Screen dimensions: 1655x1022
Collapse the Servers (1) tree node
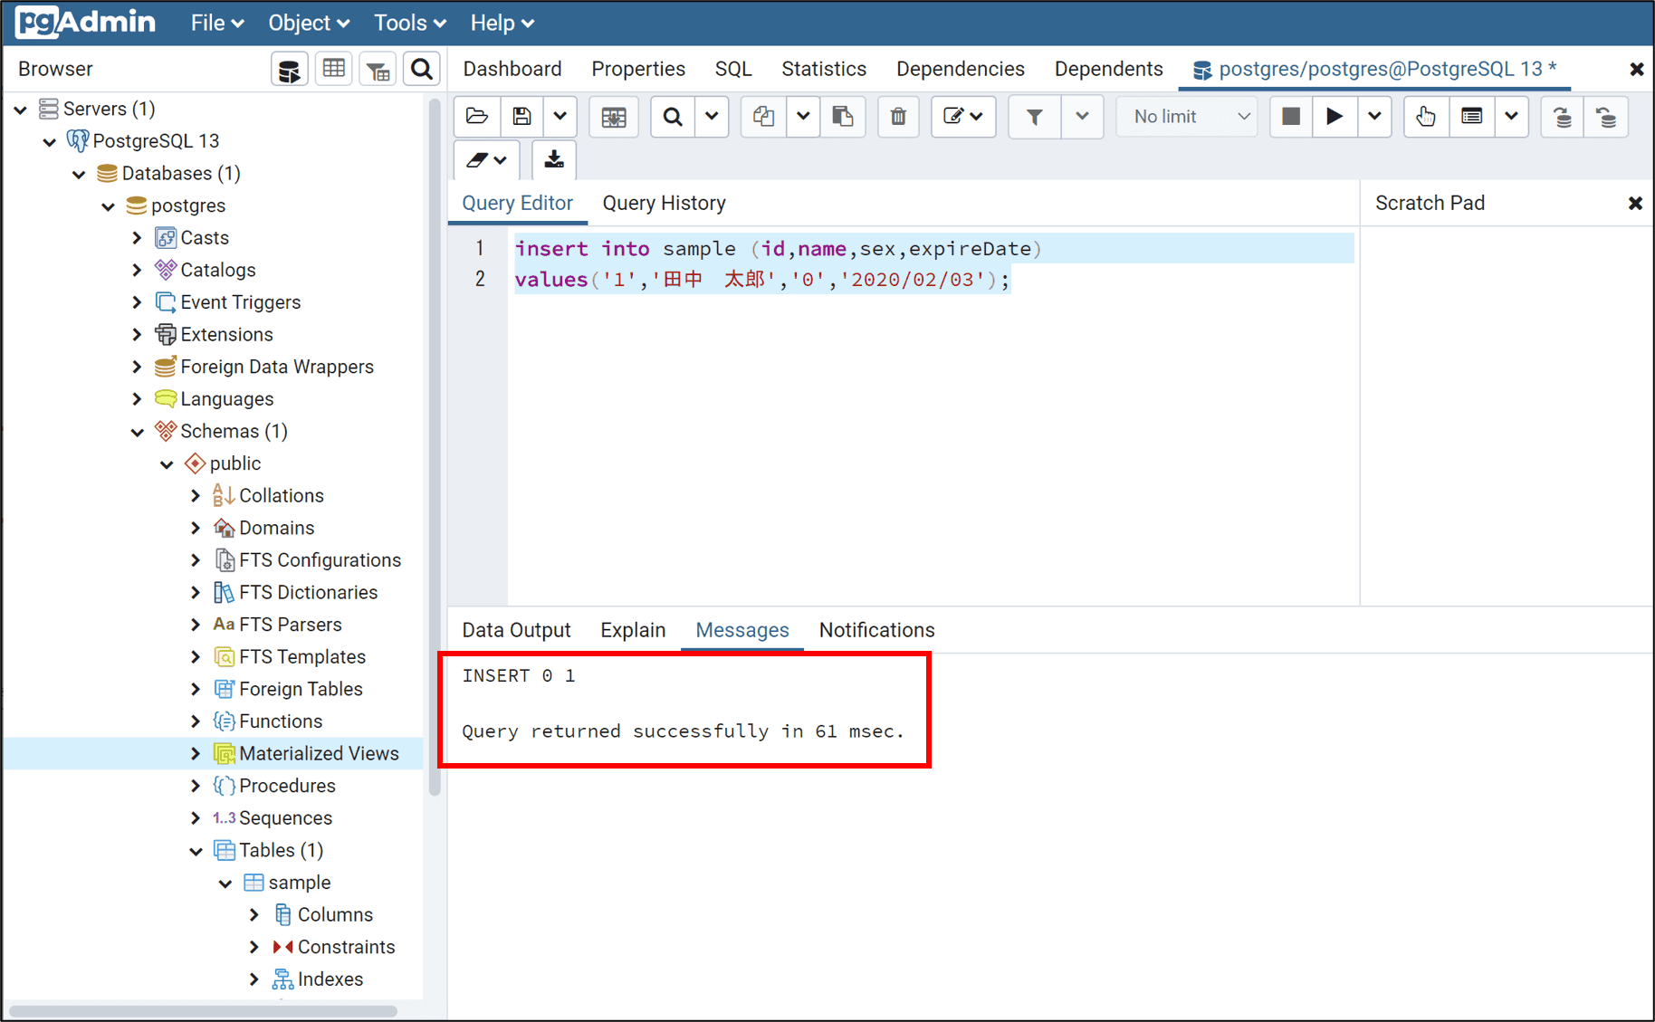pyautogui.click(x=21, y=110)
